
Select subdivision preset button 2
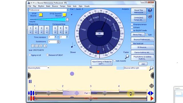coord(37,46)
